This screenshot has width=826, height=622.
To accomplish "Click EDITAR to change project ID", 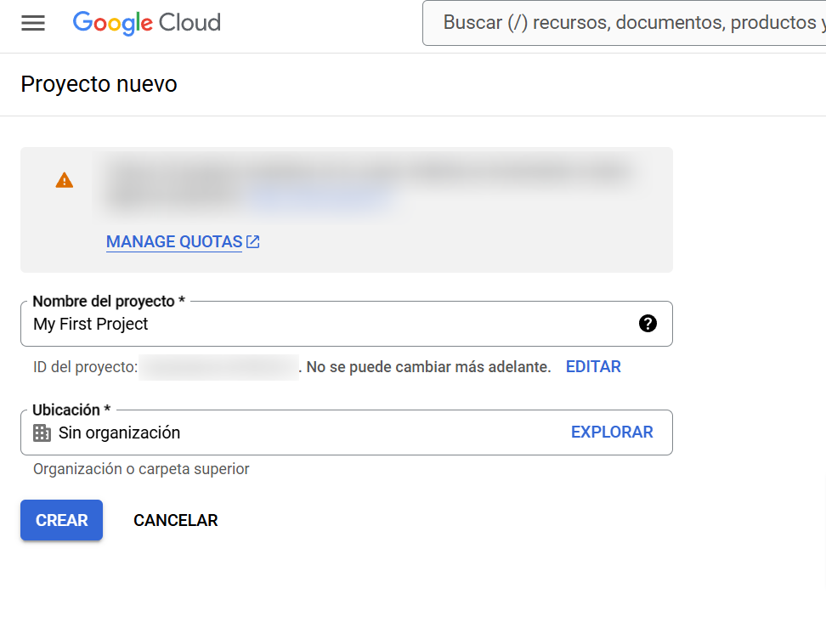I will [593, 367].
